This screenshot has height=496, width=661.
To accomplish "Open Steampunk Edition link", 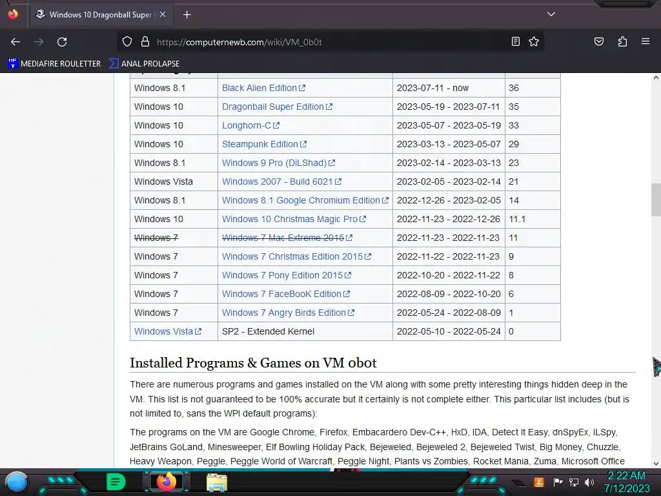I will click(264, 144).
